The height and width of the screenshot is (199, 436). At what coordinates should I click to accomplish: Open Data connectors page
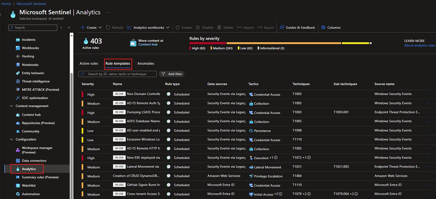click(34, 161)
